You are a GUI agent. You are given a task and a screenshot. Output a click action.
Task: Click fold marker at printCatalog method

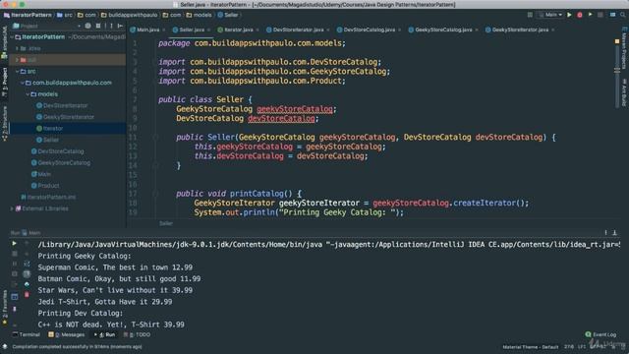155,194
